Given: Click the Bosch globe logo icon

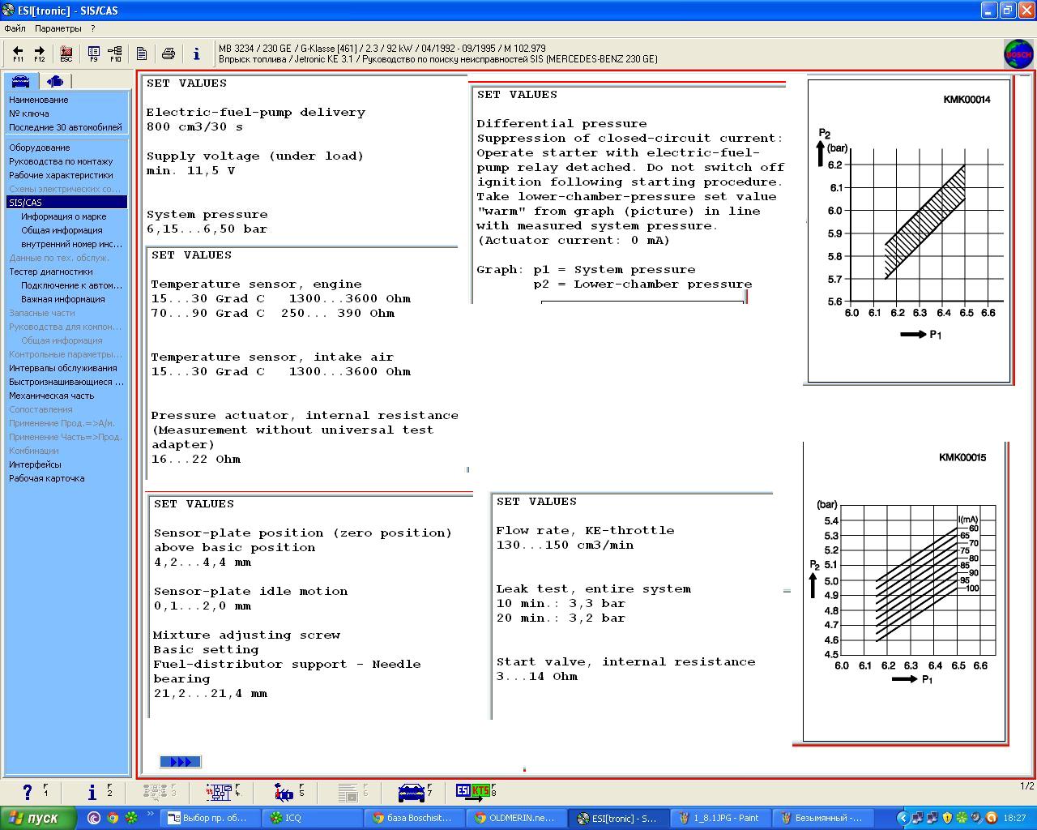Looking at the screenshot, I should [1018, 54].
